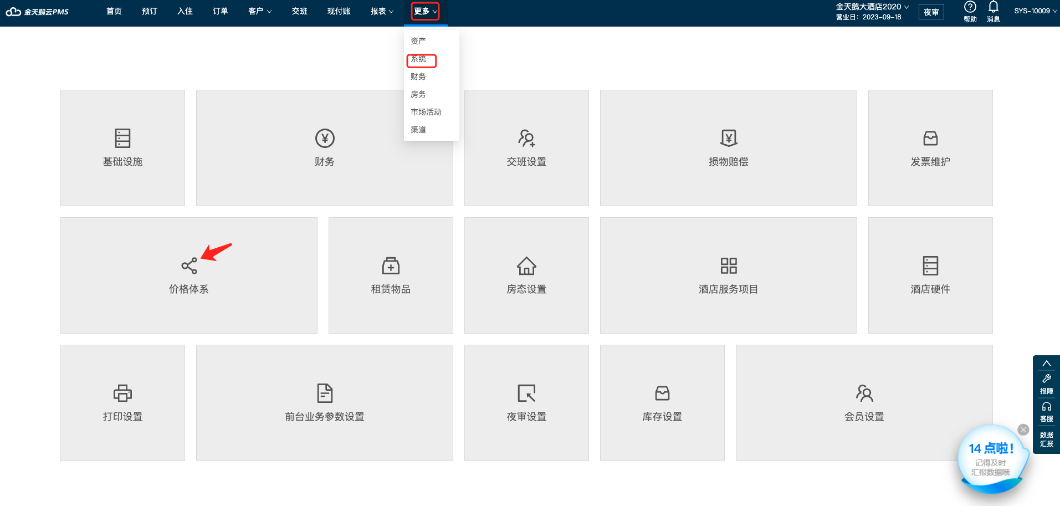Open the 库存设置 box icon
Viewport: 1060px width, 506px height.
[x=662, y=393]
